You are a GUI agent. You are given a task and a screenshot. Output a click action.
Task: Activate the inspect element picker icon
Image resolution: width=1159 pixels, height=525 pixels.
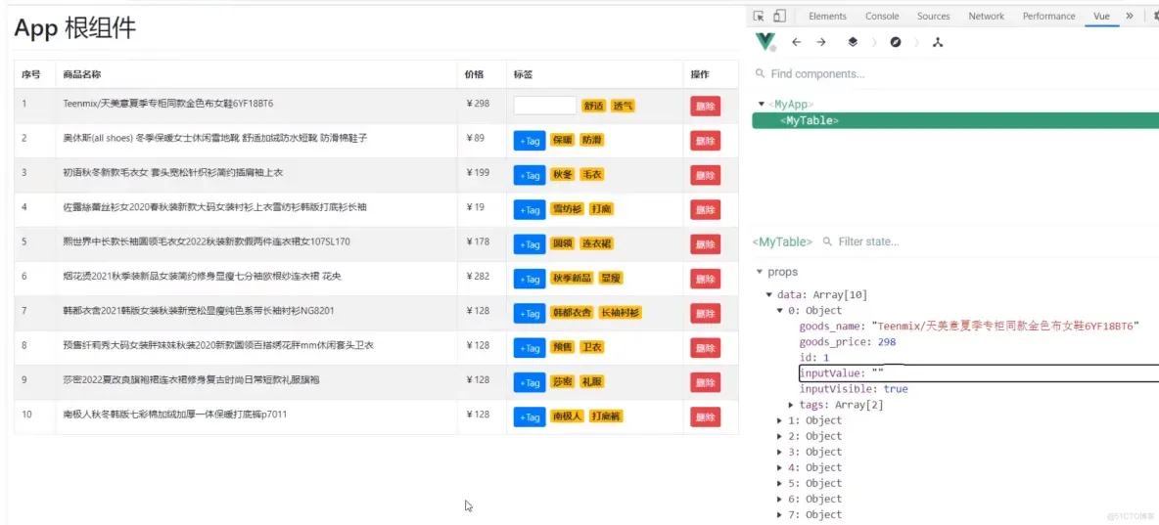[758, 17]
